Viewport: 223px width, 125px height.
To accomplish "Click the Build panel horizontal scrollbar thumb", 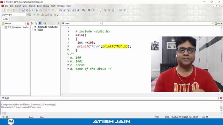I will tap(5, 113).
